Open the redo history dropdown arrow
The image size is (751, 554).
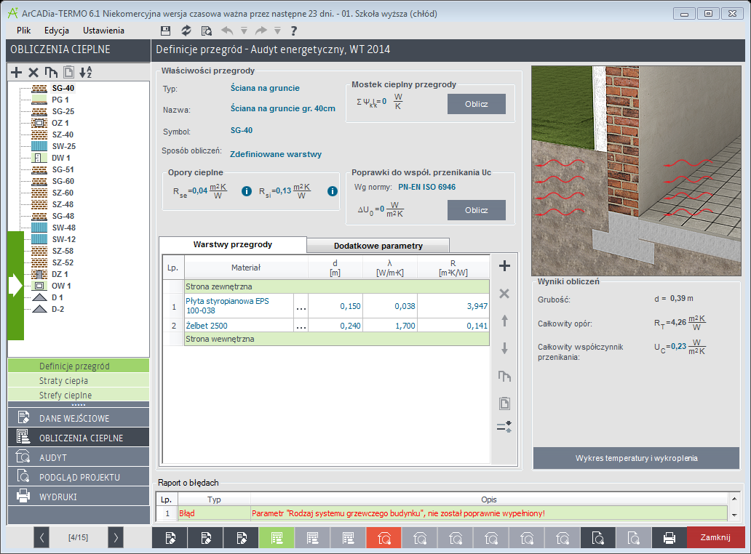coord(277,31)
